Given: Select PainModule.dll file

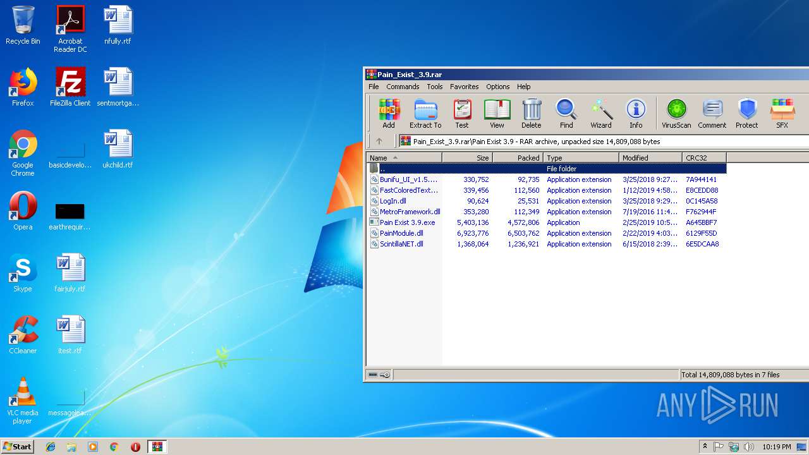Looking at the screenshot, I should coord(547,233).
